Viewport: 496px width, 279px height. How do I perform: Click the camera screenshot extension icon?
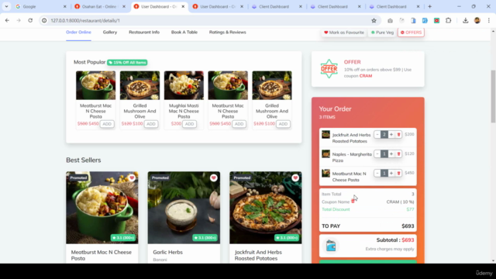(x=390, y=21)
